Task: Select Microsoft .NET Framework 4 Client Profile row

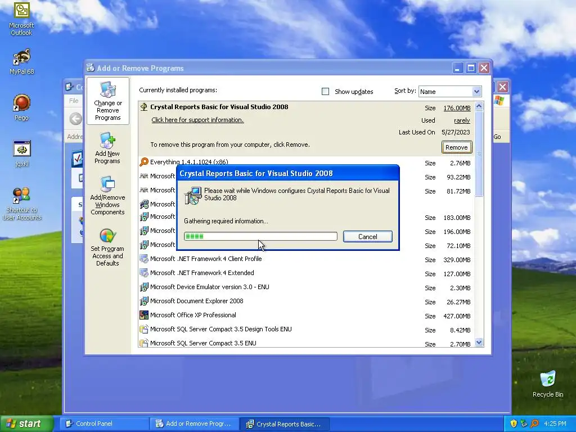Action: (x=307, y=259)
